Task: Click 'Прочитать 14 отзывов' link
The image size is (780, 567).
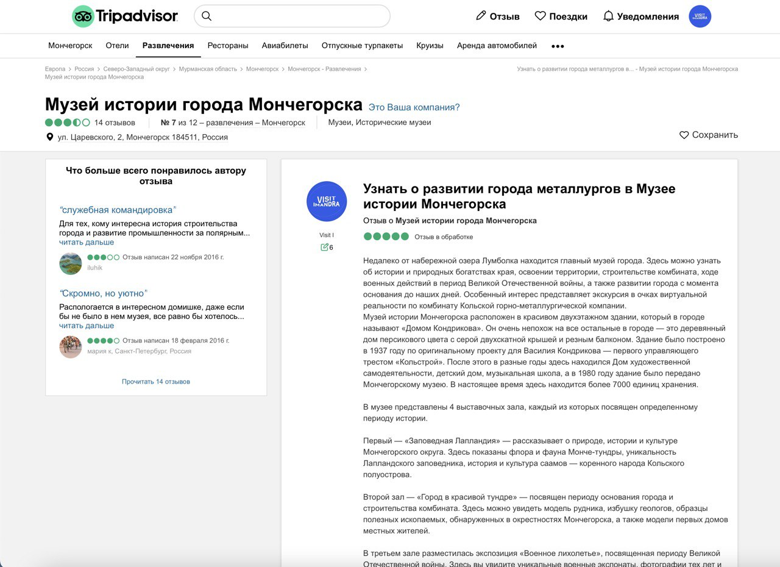Action: tap(156, 382)
